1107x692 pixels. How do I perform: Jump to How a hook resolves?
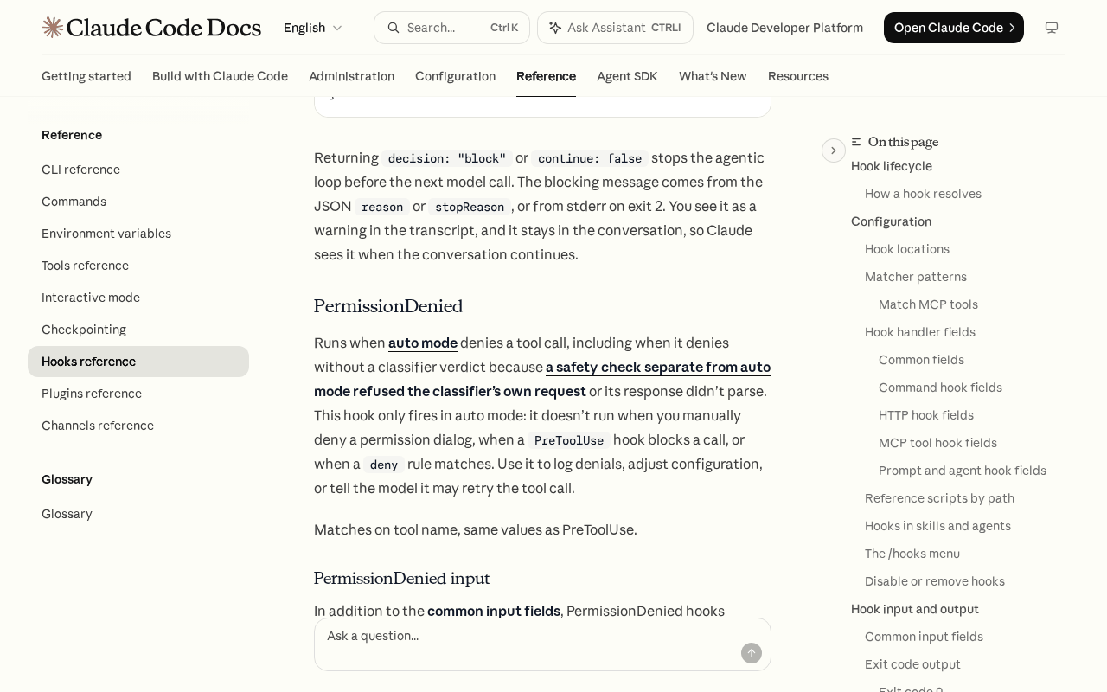click(923, 194)
